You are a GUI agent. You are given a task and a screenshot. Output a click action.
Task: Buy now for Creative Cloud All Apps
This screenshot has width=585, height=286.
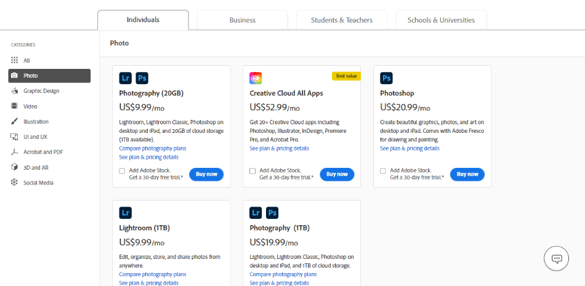tap(337, 174)
